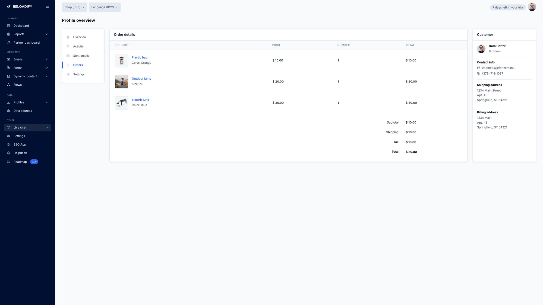Open the Plastic bag product link
The height and width of the screenshot is (305, 543).
139,57
